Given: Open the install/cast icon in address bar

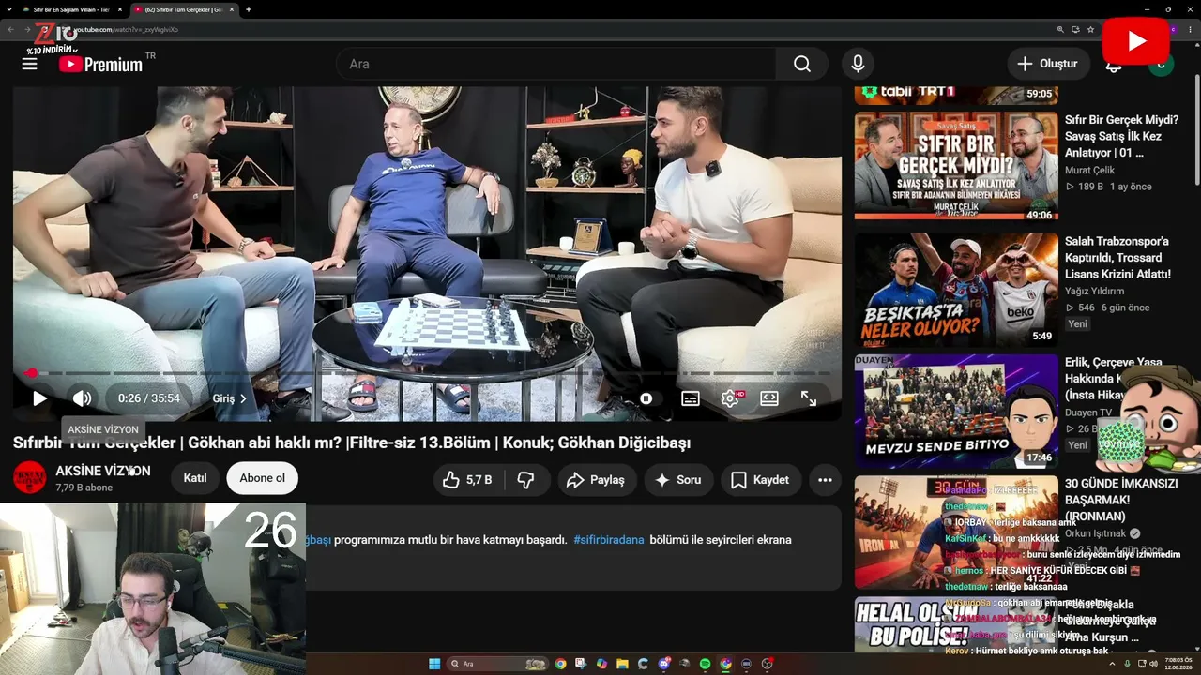Looking at the screenshot, I should click(x=1075, y=29).
